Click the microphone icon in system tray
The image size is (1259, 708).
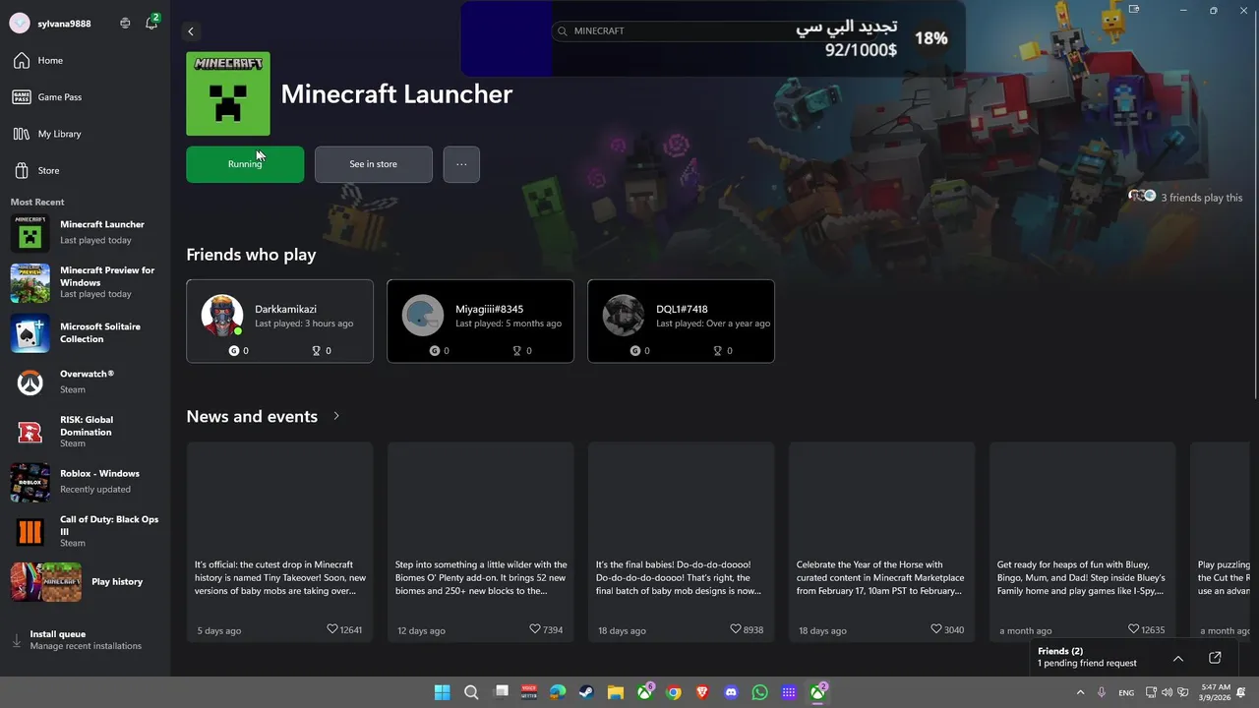(1102, 692)
